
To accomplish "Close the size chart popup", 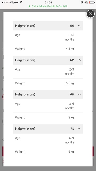I will click(x=90, y=14).
